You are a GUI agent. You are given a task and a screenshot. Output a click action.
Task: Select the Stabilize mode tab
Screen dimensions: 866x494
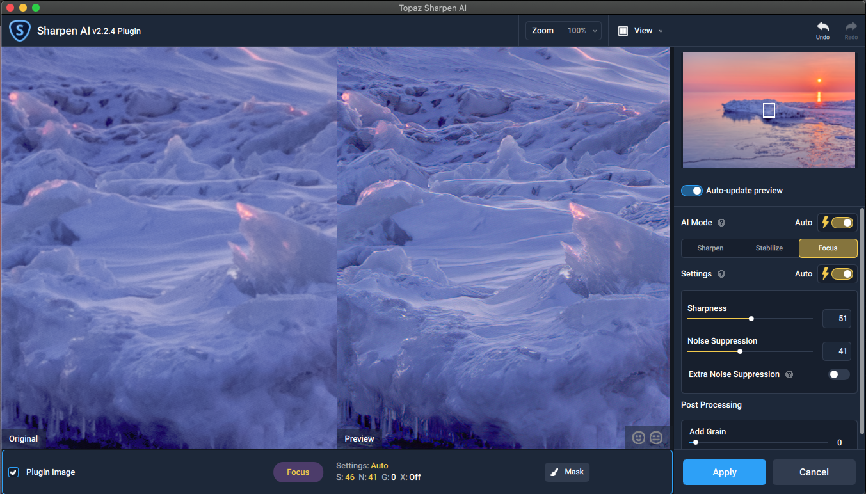click(769, 248)
